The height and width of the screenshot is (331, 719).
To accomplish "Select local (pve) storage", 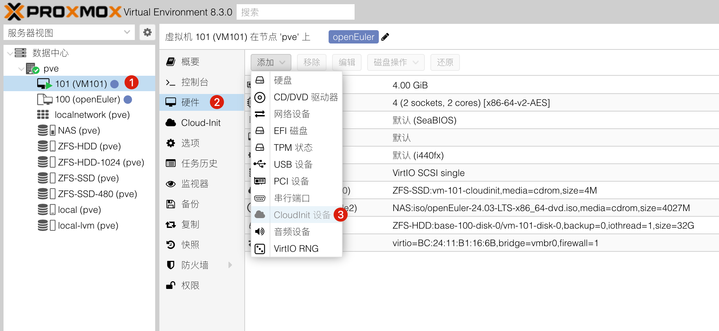I will (x=79, y=210).
